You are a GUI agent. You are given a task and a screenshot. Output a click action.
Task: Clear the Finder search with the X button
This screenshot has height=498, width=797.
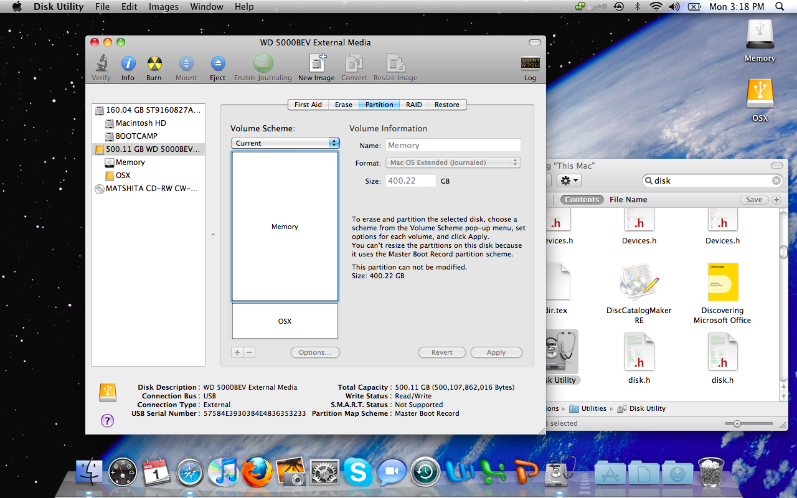[x=776, y=181]
